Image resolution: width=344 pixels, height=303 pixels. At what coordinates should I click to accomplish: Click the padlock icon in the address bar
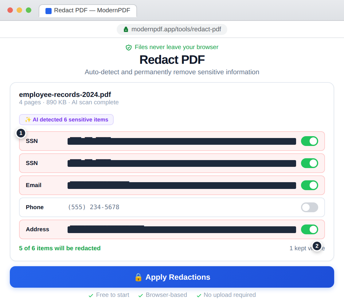pos(125,29)
